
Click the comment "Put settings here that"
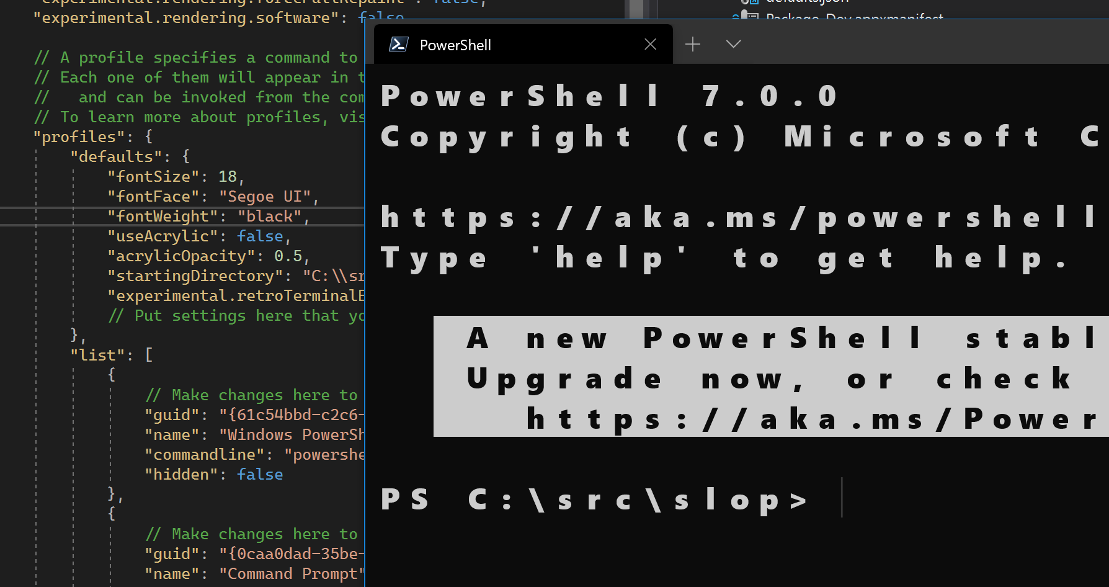[236, 315]
